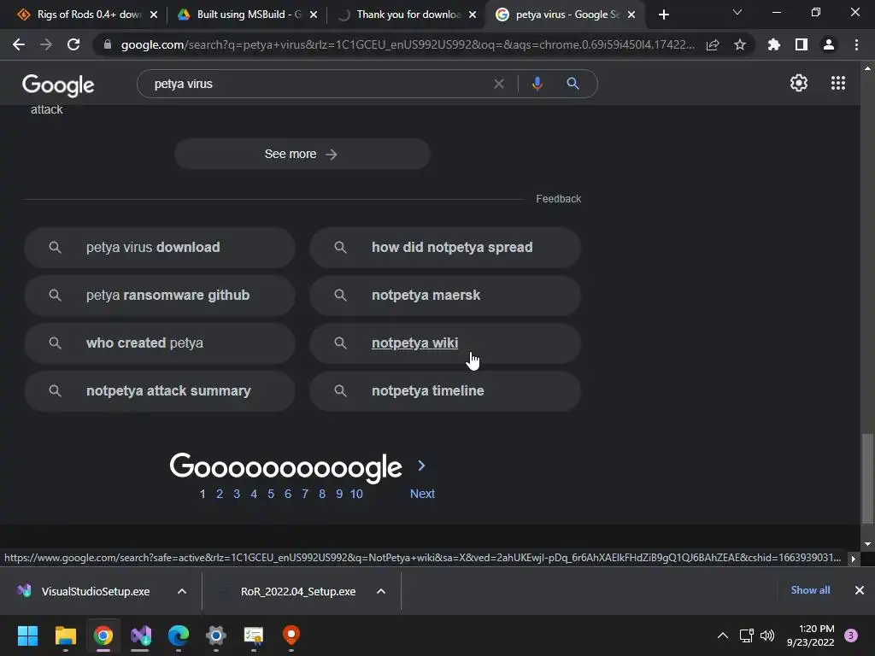This screenshot has height=656, width=875.
Task: Search petya ransomware github suggestion
Action: (x=160, y=295)
